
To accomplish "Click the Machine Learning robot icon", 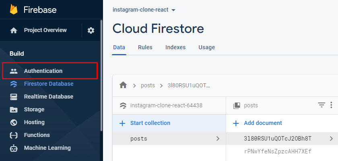I will (x=14, y=148).
